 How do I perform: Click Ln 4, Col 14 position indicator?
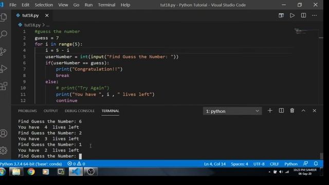[x=215, y=164]
